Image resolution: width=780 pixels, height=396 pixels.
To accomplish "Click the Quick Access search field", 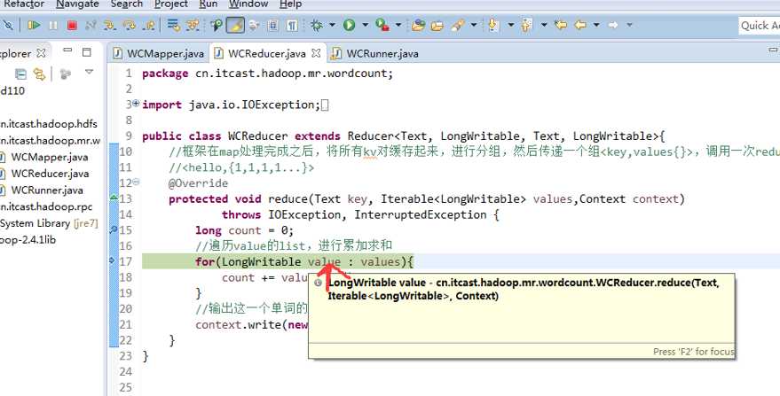I will point(760,26).
